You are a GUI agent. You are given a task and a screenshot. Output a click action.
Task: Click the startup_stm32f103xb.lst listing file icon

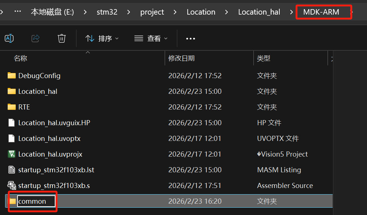click(x=11, y=170)
